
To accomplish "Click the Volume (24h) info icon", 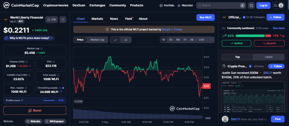I will coord(27,62).
